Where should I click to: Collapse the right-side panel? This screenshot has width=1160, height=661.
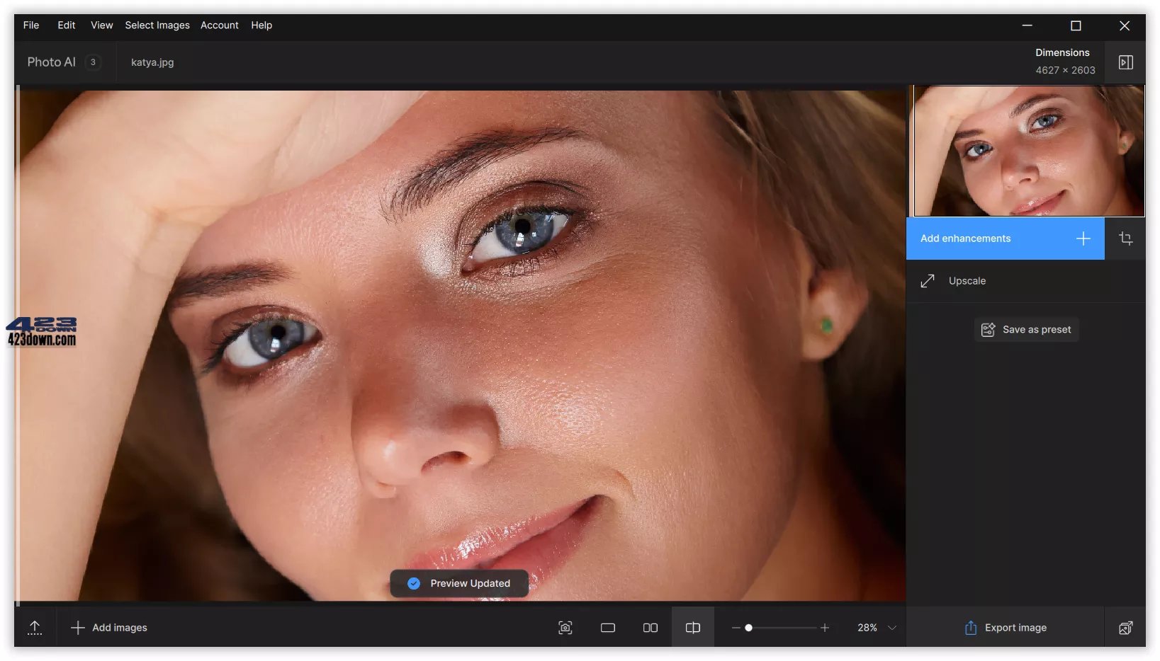[x=1126, y=62]
